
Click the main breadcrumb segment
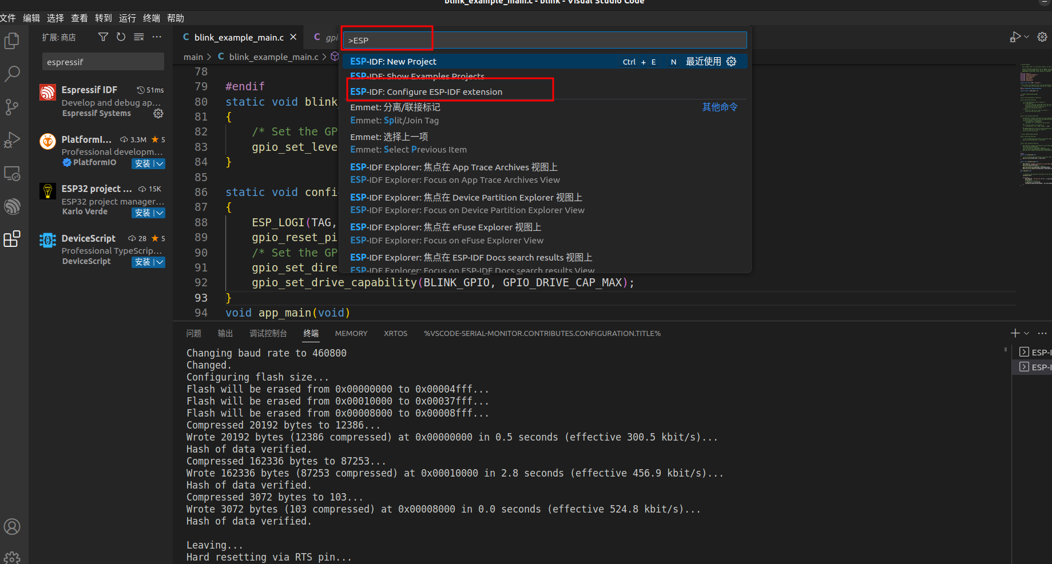tap(193, 57)
